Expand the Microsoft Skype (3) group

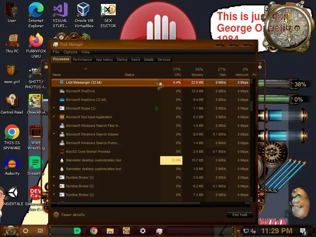pyautogui.click(x=54, y=108)
